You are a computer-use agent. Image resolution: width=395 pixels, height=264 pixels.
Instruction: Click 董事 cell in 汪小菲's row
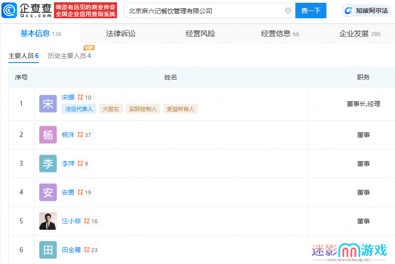click(363, 221)
